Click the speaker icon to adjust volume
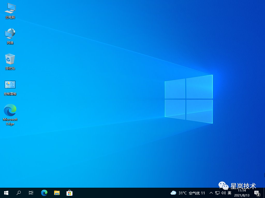The width and height of the screenshot is (265, 198). (x=223, y=193)
